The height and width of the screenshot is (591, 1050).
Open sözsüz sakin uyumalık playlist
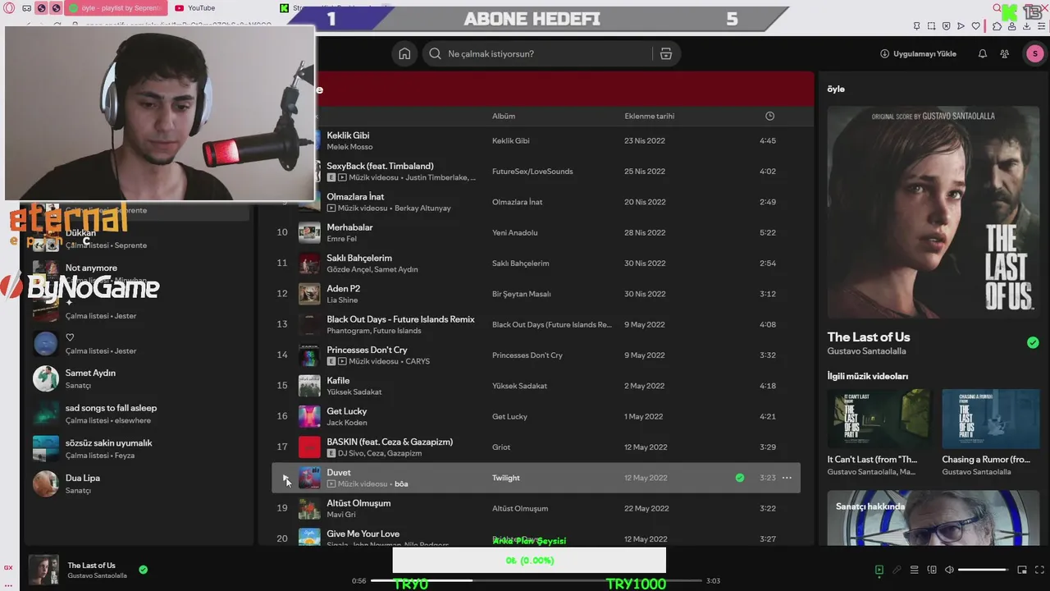click(x=137, y=449)
